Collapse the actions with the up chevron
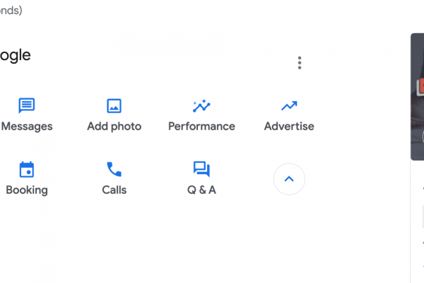 point(288,179)
